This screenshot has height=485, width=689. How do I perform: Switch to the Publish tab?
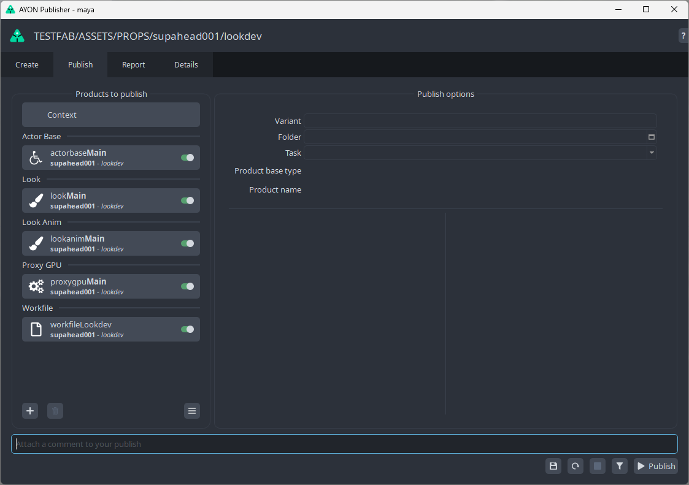80,64
